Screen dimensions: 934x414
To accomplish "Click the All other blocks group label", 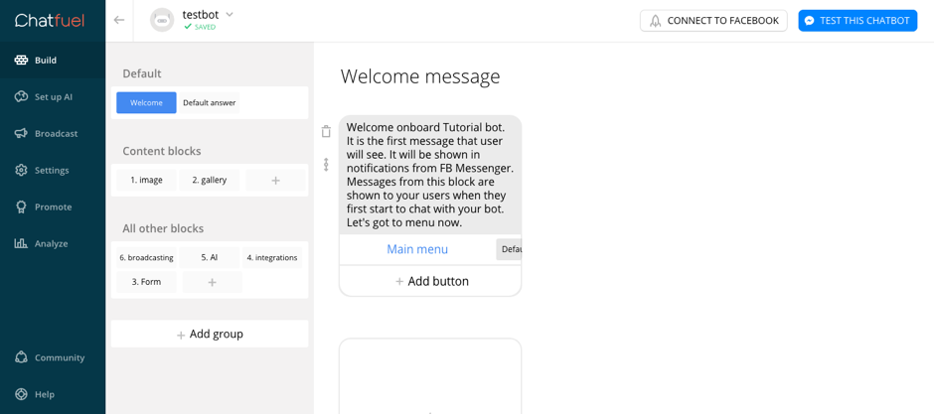I will 163,228.
